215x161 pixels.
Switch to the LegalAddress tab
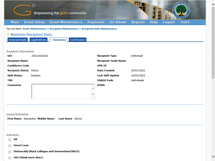(38, 40)
